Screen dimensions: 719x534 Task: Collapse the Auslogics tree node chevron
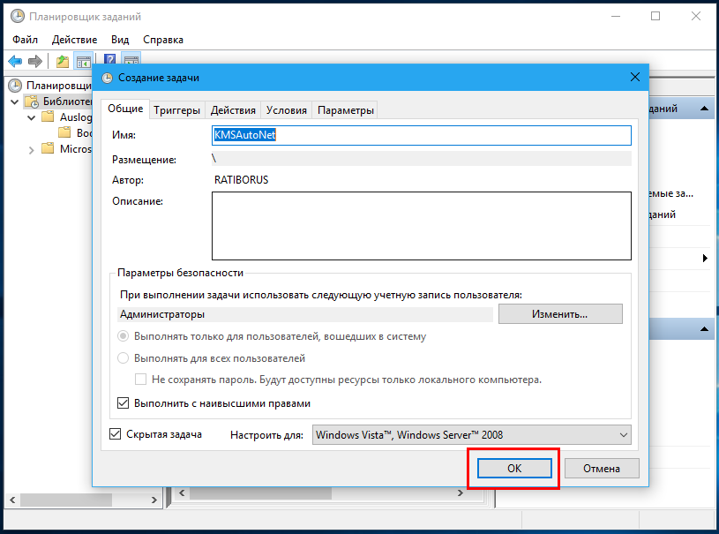[31, 118]
